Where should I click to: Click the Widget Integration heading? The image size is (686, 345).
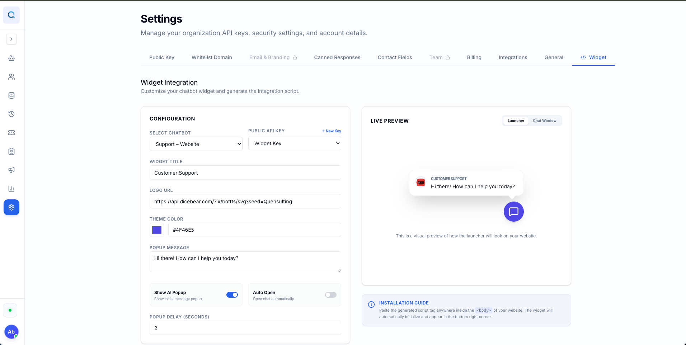click(x=169, y=82)
